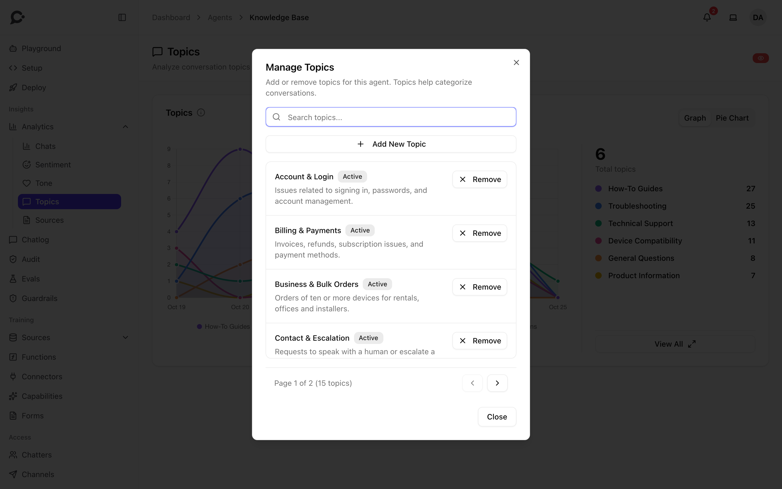Open Forms in sidebar
Screen dimensions: 782x489
(x=69, y=416)
